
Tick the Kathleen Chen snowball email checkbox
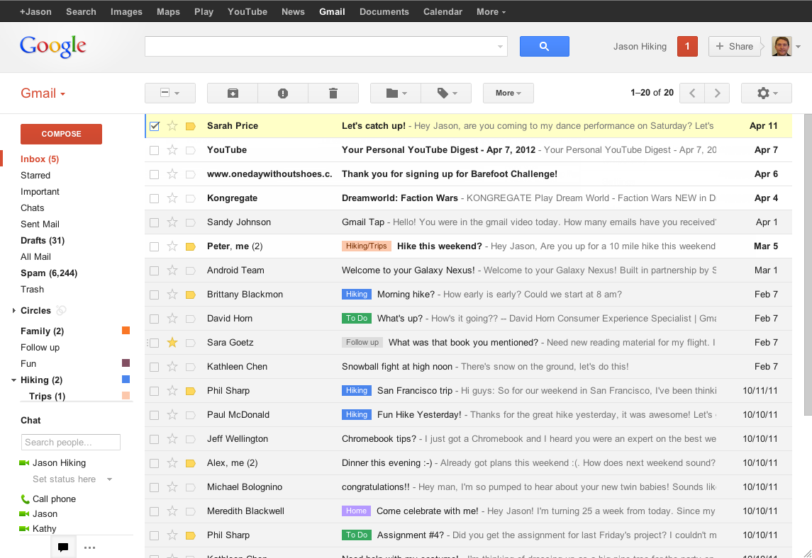click(x=155, y=368)
